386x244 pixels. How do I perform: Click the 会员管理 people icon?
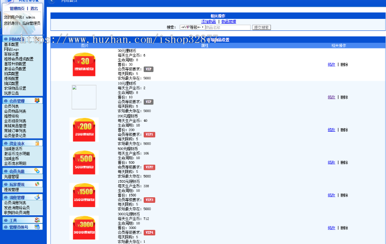[37, 100]
